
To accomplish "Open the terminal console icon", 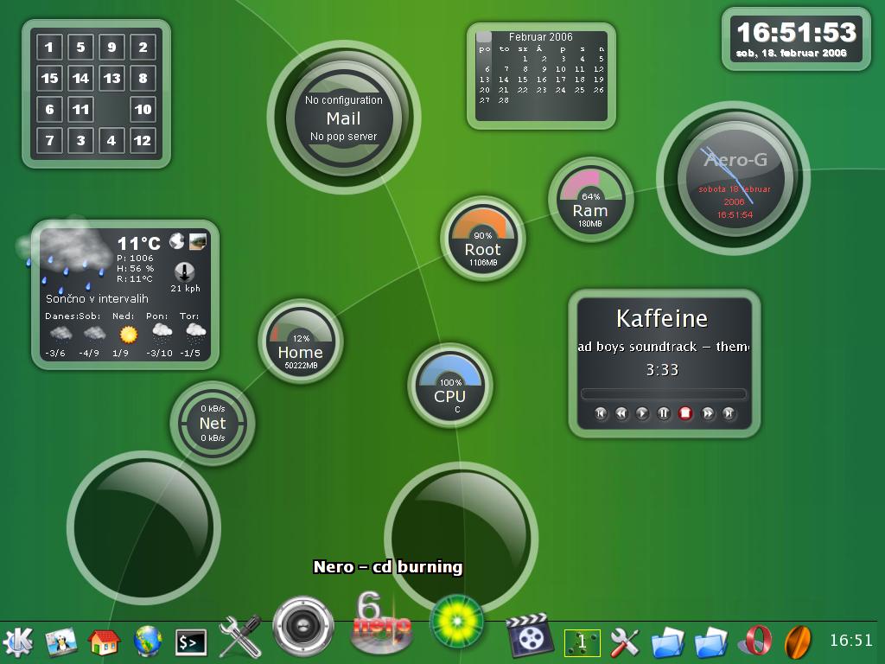I will click(191, 642).
